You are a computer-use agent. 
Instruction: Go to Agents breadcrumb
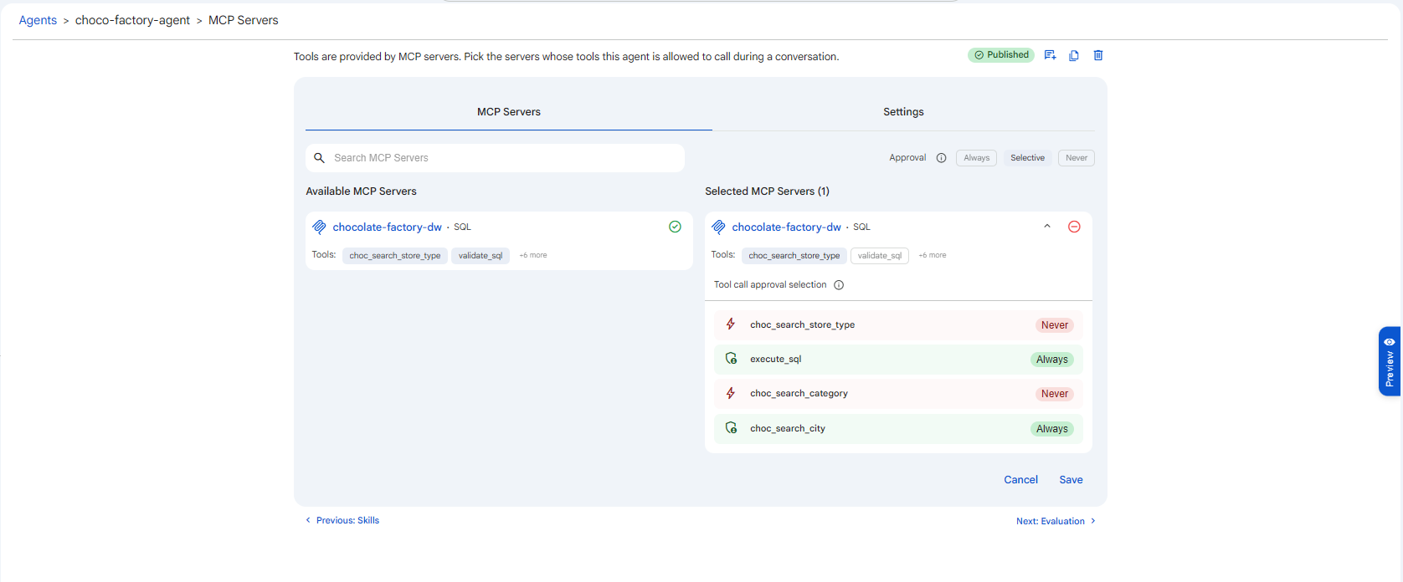(38, 20)
